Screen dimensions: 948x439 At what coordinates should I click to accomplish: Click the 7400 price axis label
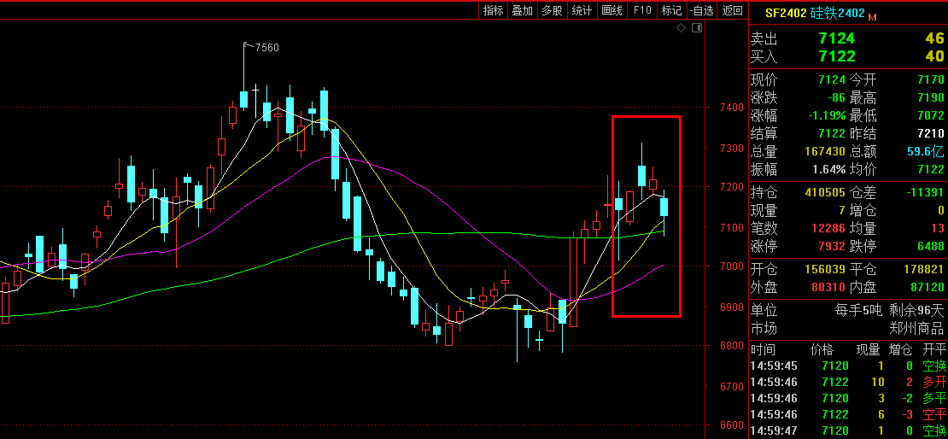click(732, 108)
